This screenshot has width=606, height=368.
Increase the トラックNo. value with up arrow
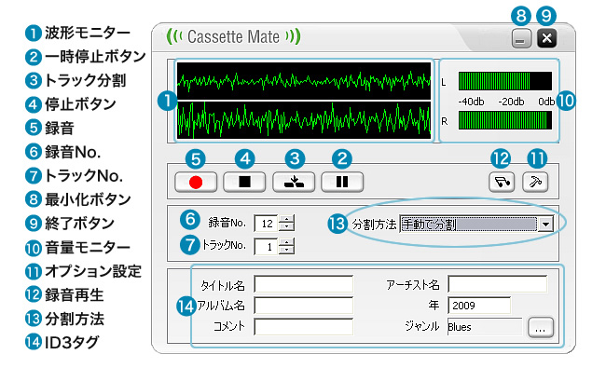pyautogui.click(x=286, y=242)
